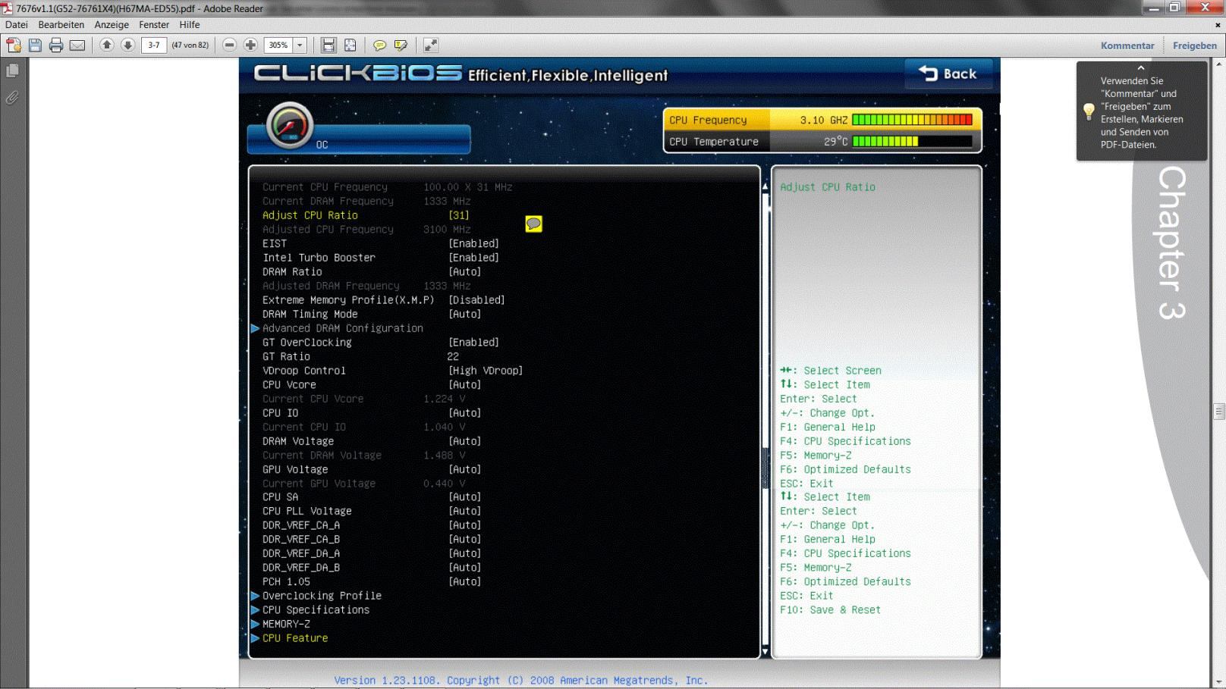Open the Kommentar pane
Image resolution: width=1226 pixels, height=689 pixels.
tap(1127, 45)
